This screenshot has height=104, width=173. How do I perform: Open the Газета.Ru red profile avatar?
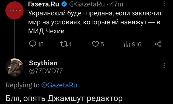tap(14, 11)
